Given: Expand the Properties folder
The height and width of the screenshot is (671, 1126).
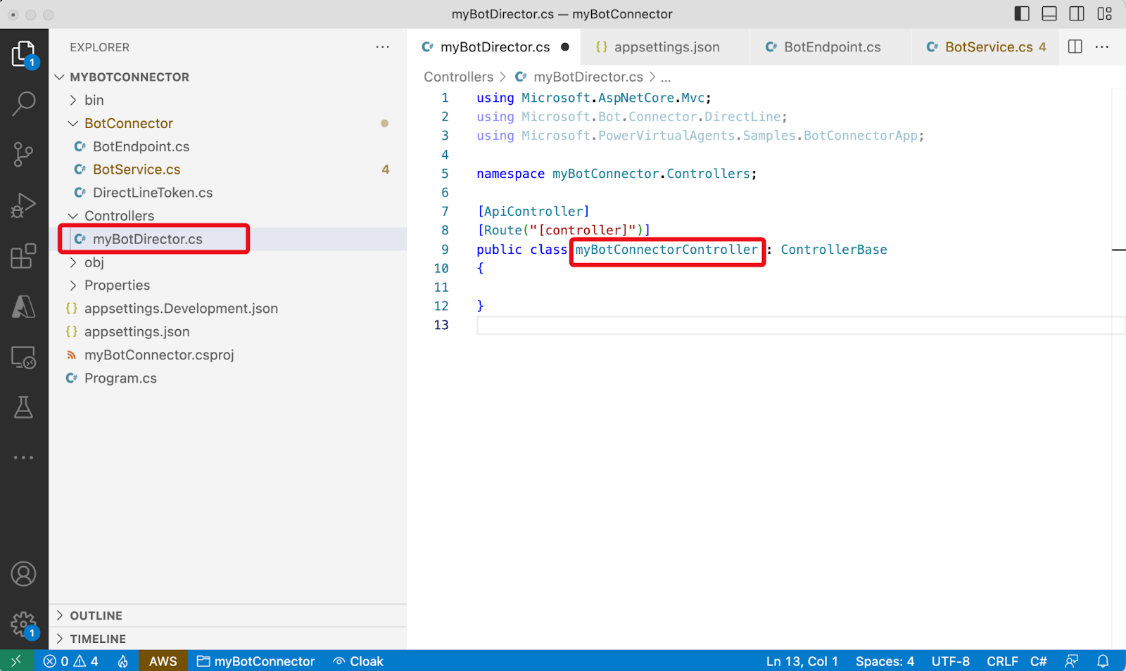Looking at the screenshot, I should (x=228, y=286).
